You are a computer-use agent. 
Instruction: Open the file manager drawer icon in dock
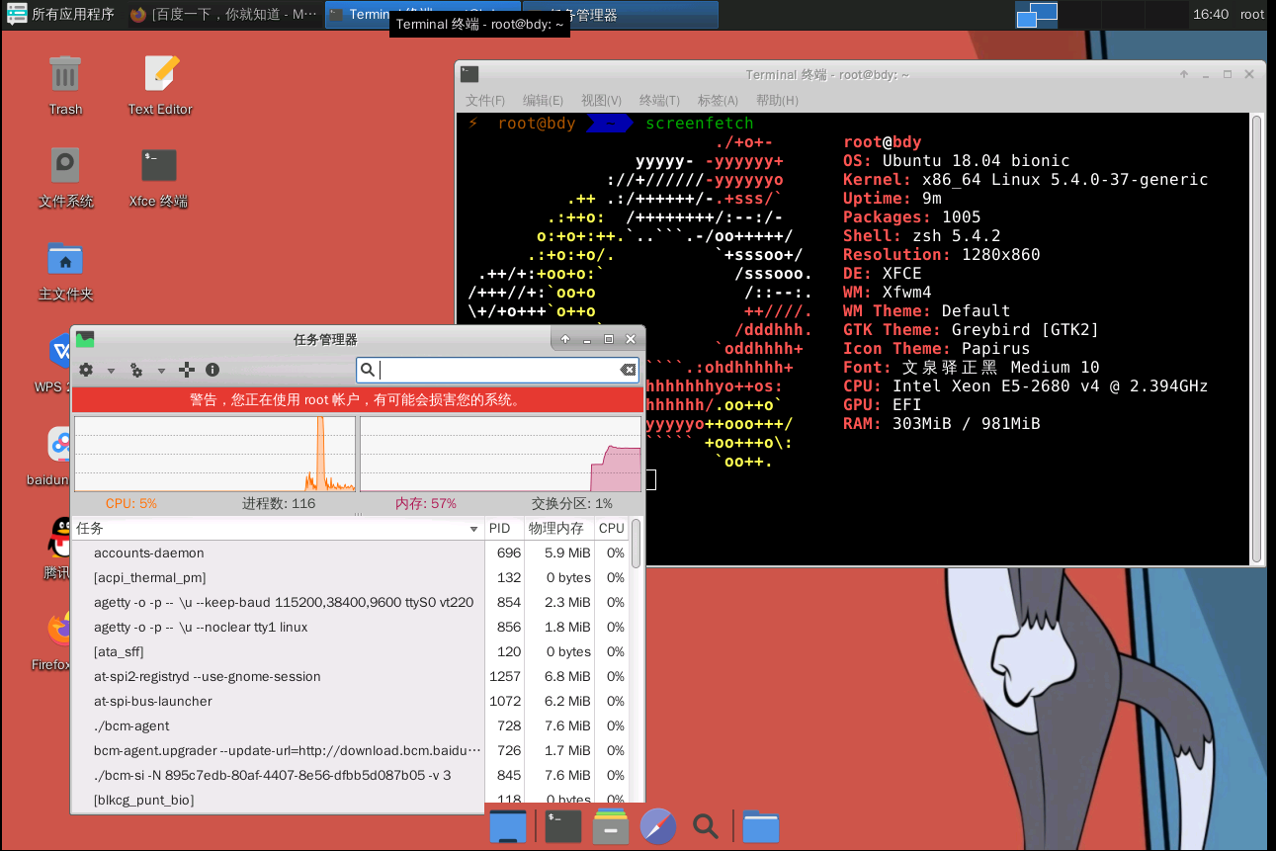coord(611,826)
